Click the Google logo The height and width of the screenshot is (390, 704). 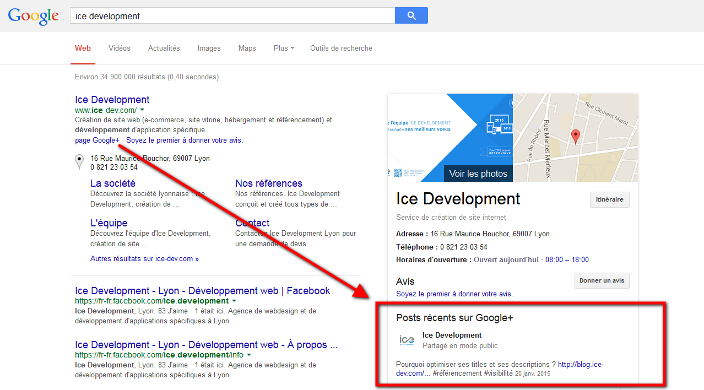(33, 16)
